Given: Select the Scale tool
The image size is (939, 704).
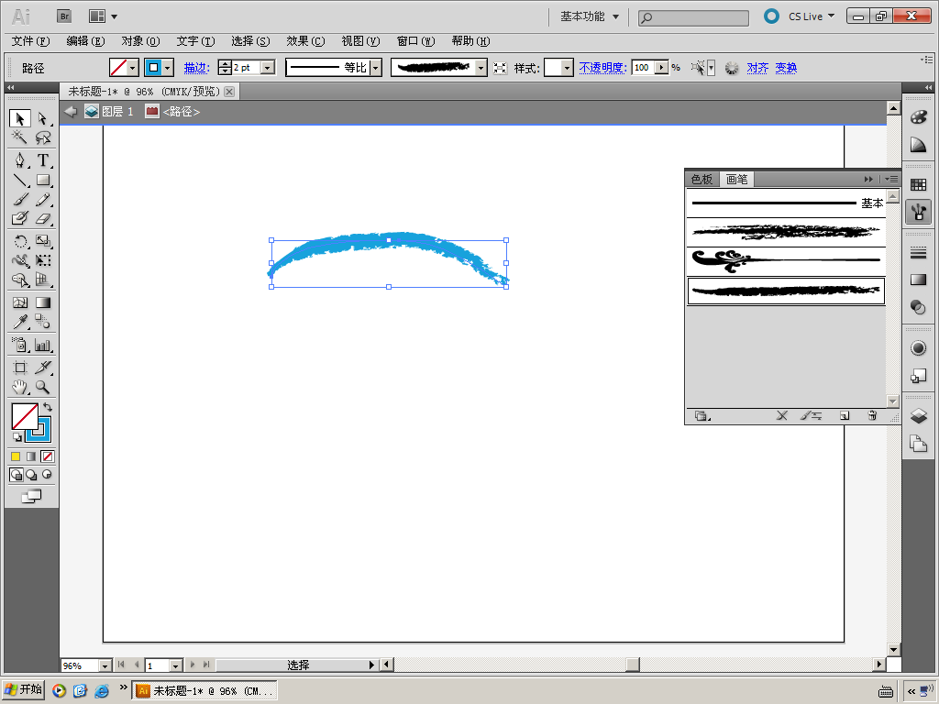Looking at the screenshot, I should 42,241.
